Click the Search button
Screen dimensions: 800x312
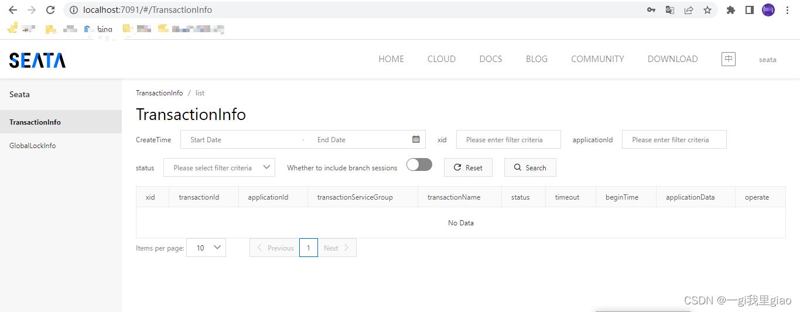click(530, 167)
